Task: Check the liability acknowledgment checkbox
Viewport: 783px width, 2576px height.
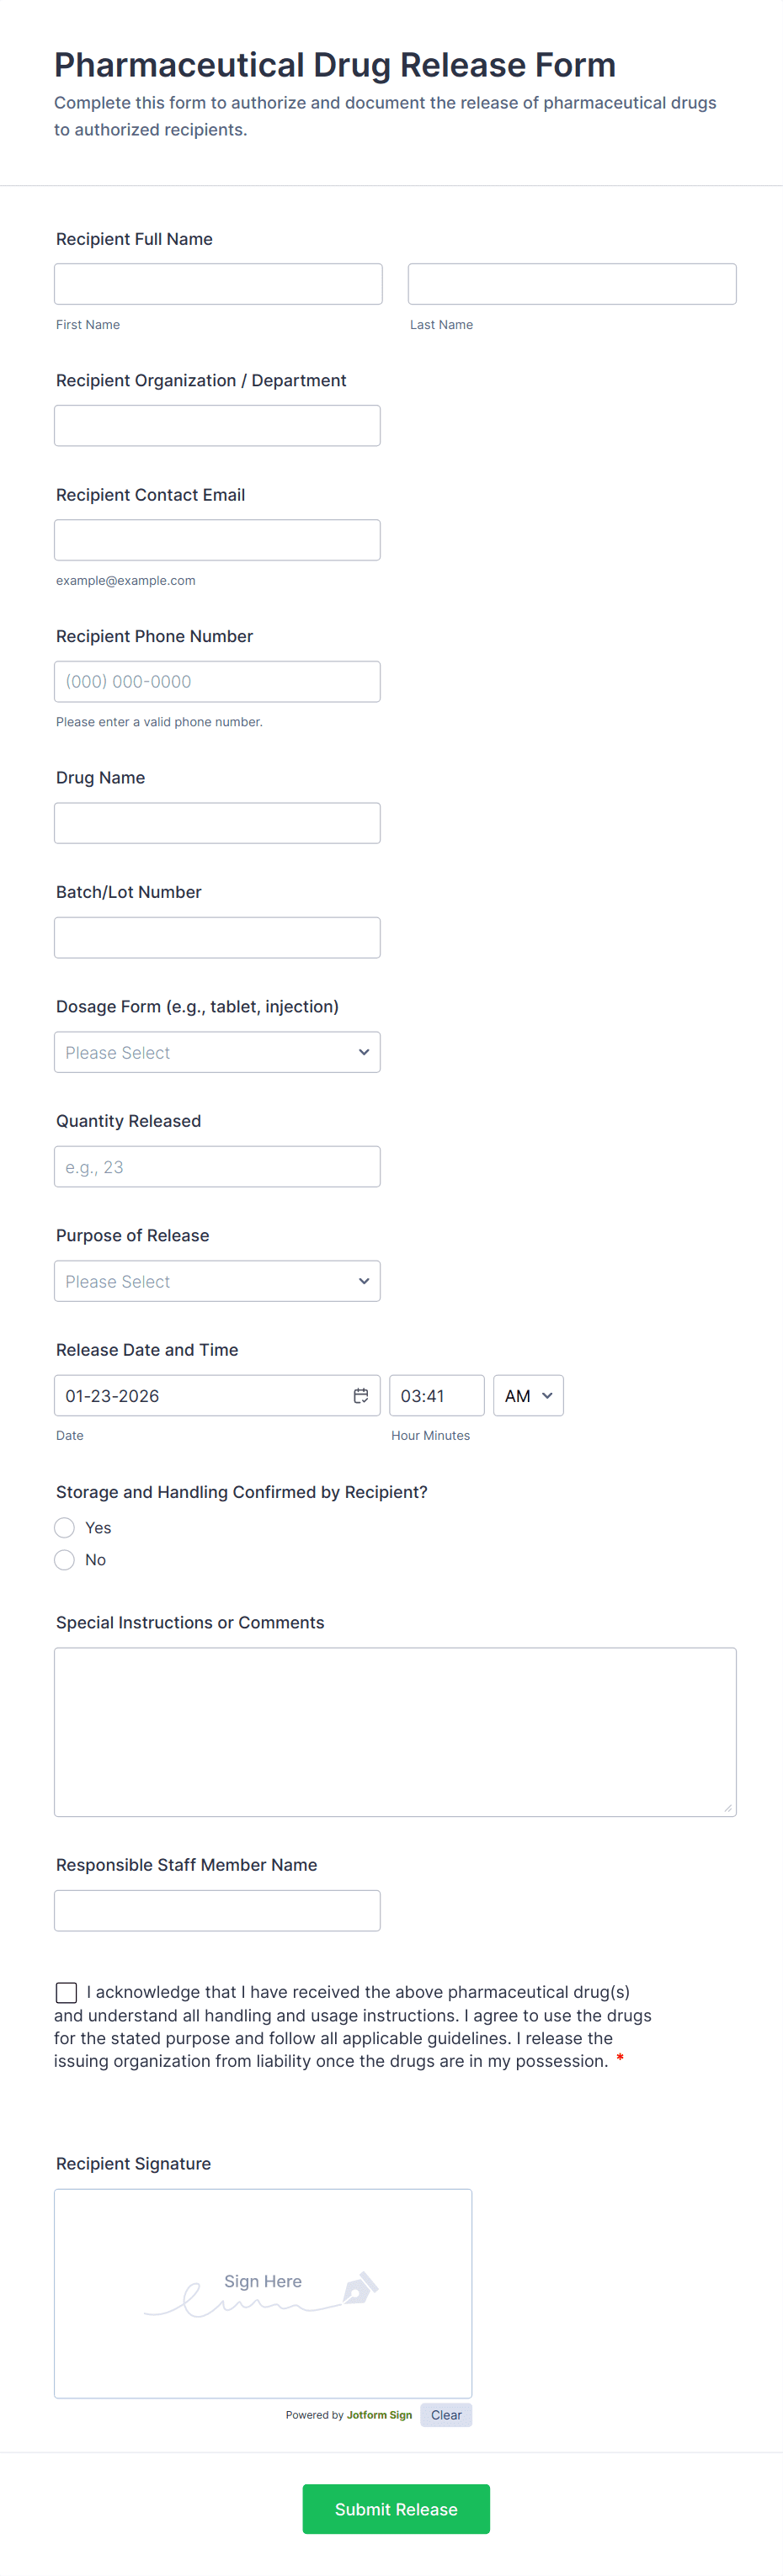Action: pyautogui.click(x=66, y=1992)
